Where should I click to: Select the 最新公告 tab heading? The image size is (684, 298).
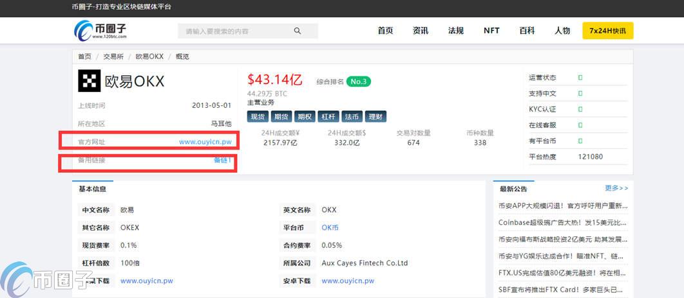tap(514, 189)
